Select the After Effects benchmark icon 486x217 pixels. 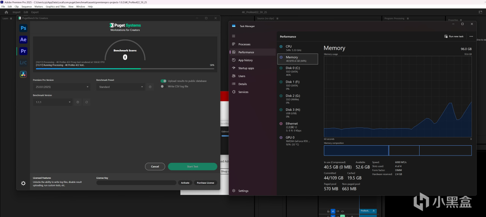(x=24, y=39)
